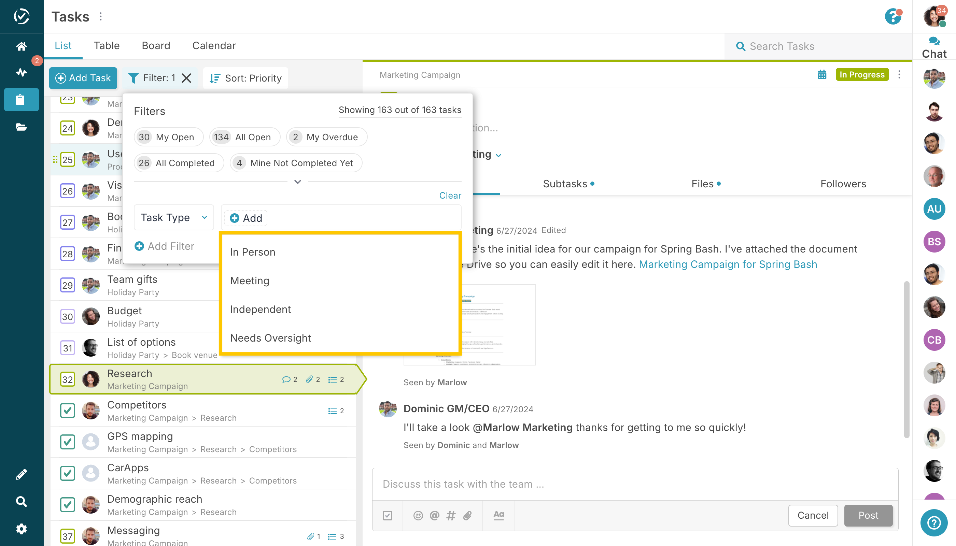The image size is (956, 546).
Task: Click the emoji icon in comment box
Action: click(418, 515)
